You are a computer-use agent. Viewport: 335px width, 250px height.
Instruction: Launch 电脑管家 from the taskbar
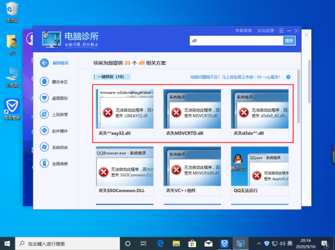coord(225,243)
